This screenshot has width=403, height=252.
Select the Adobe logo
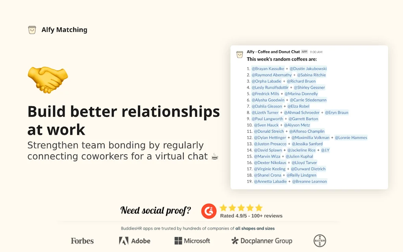[134, 241]
